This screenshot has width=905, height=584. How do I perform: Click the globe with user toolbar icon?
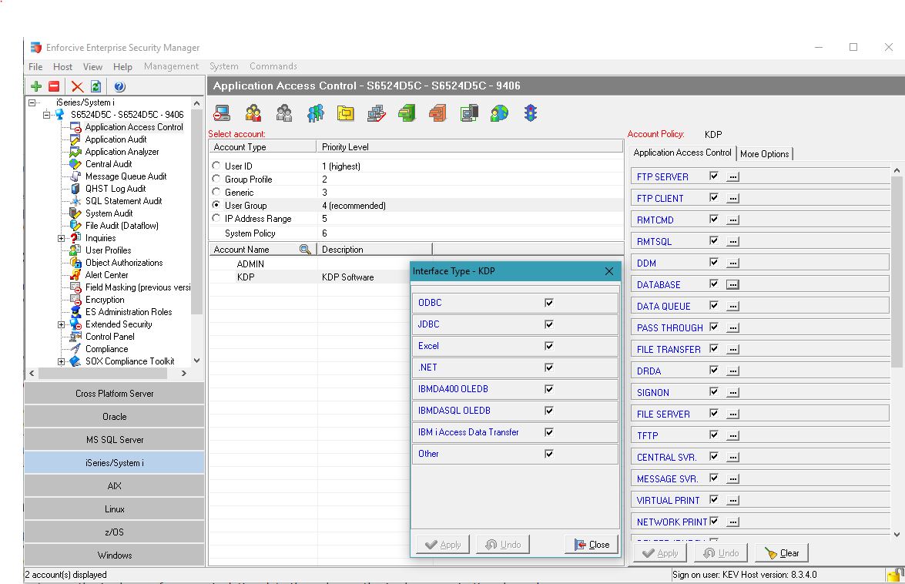499,114
